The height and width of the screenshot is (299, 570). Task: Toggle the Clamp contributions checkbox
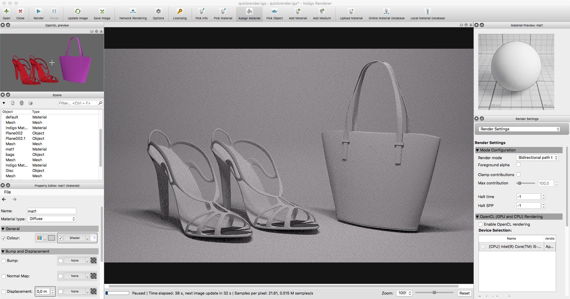coord(518,175)
